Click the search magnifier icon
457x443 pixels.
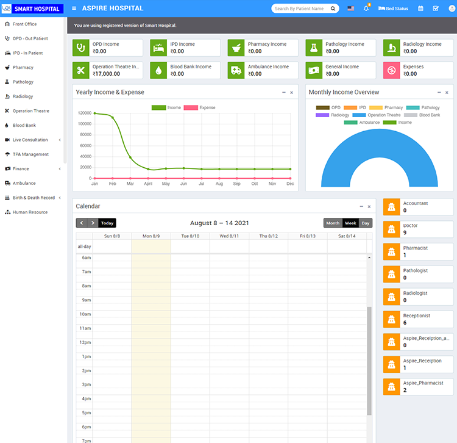point(333,9)
